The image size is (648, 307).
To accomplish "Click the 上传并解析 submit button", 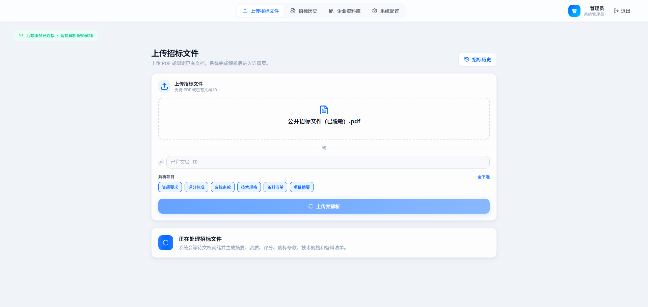I will coord(324,206).
